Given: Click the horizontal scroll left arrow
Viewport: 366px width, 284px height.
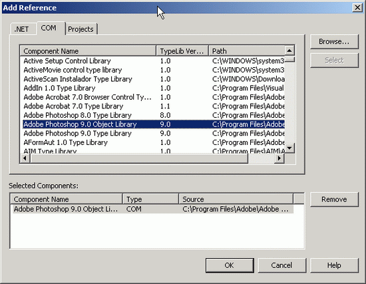Looking at the screenshot, I should tap(25, 158).
